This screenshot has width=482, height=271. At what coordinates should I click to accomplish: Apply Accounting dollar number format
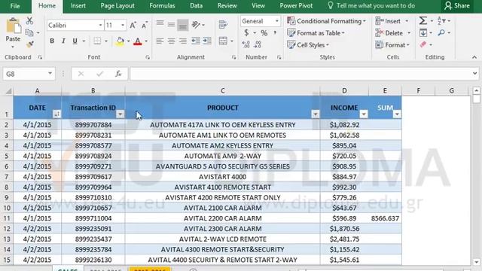246,32
